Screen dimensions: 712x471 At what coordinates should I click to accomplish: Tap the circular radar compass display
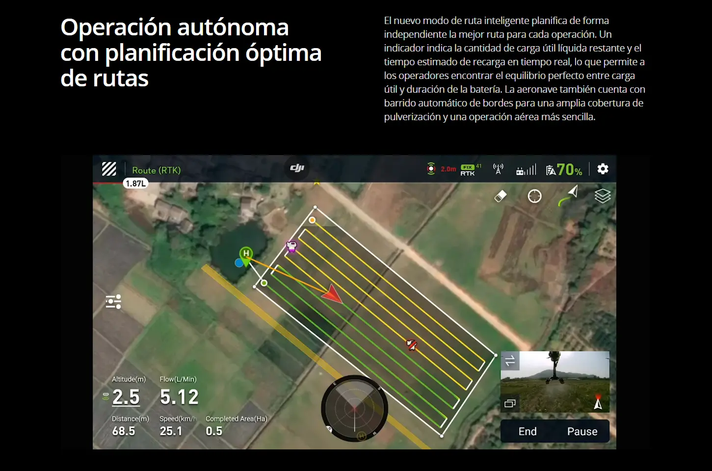(x=354, y=408)
